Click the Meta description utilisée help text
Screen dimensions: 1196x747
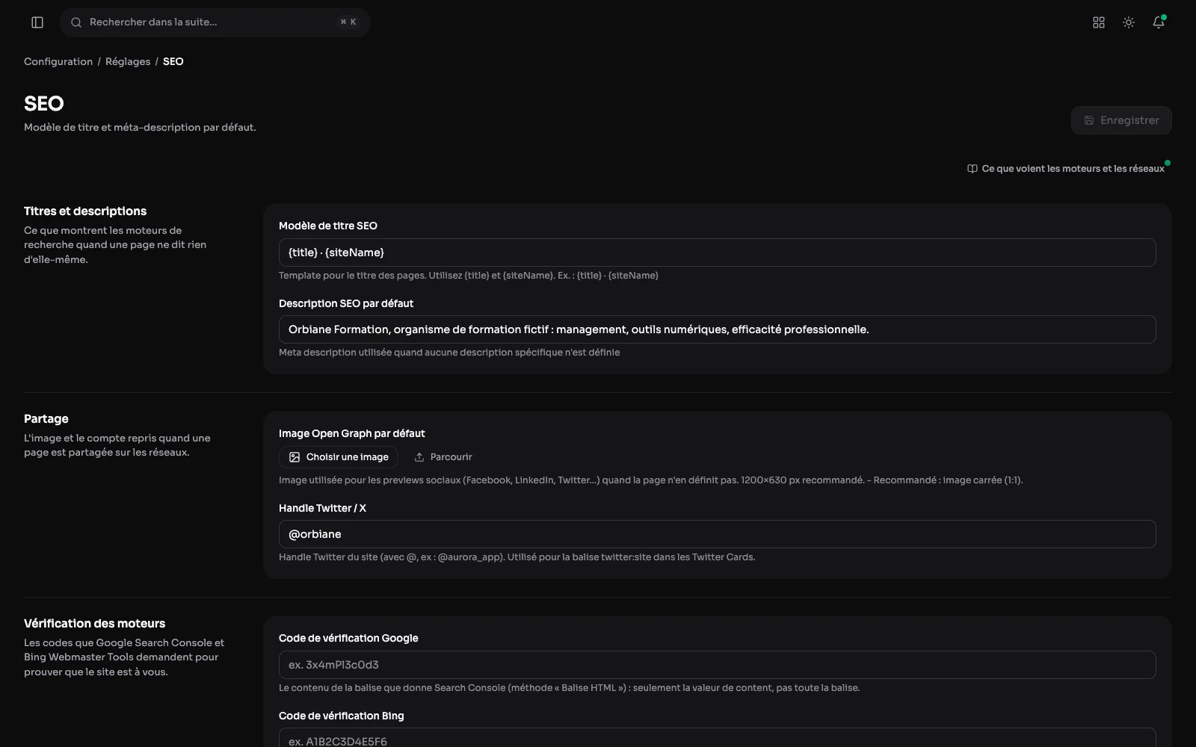449,353
